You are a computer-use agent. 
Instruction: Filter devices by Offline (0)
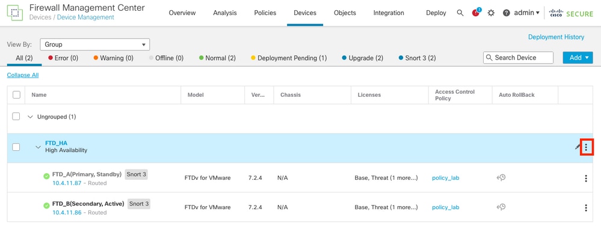click(166, 58)
